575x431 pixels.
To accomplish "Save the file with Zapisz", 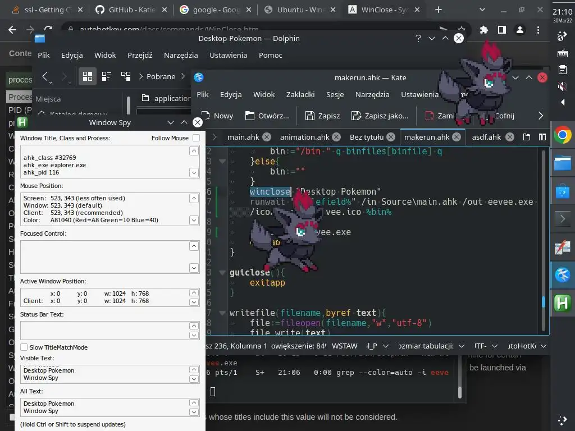I will pyautogui.click(x=323, y=116).
